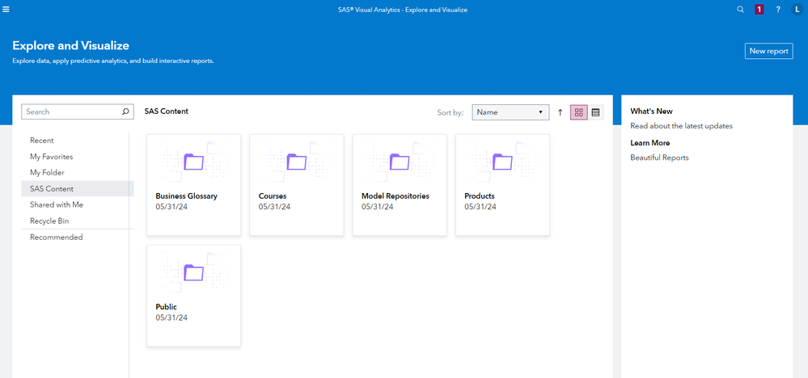This screenshot has height=378, width=808.
Task: Click the Courses folder name
Action: point(273,196)
